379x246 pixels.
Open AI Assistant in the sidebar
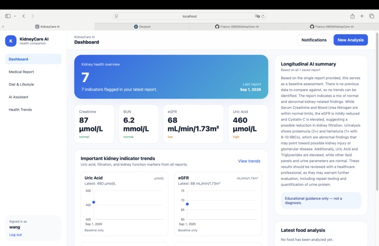[x=33, y=97]
